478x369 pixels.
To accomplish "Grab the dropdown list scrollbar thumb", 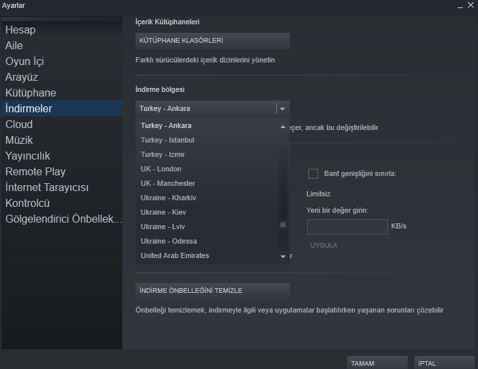I will pyautogui.click(x=283, y=225).
